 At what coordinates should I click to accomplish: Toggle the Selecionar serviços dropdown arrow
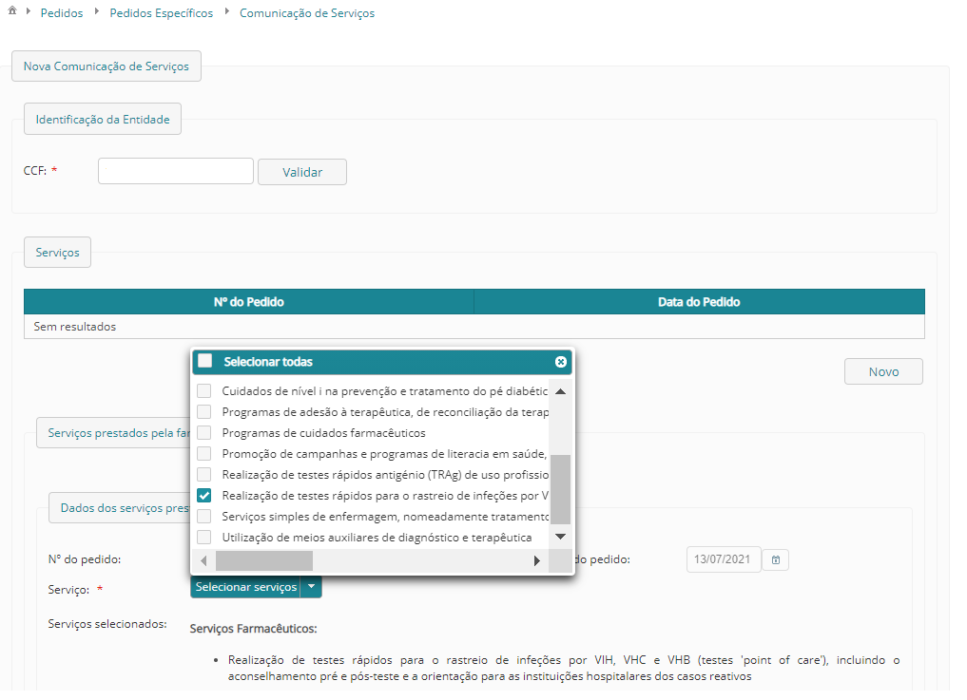pyautogui.click(x=311, y=587)
